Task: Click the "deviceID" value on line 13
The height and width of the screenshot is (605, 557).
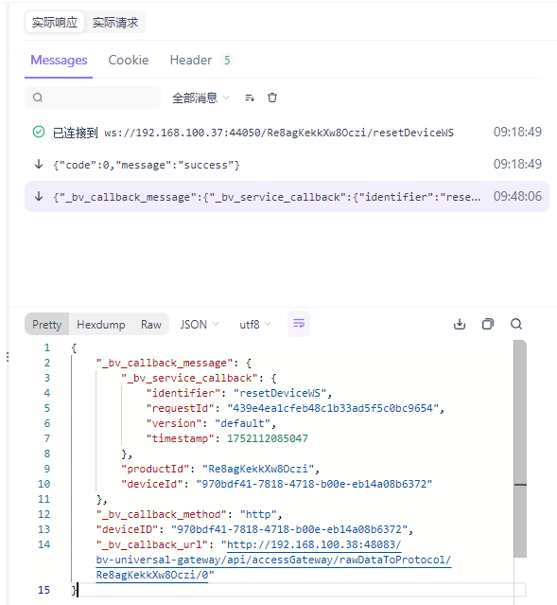Action: coord(289,529)
